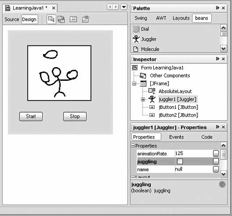Click the Start button on form

(x=31, y=117)
